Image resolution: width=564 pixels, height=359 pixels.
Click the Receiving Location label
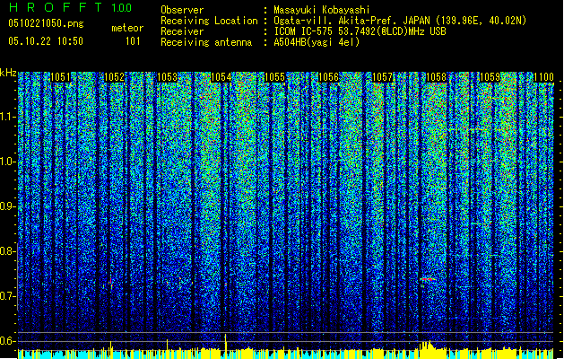click(209, 21)
